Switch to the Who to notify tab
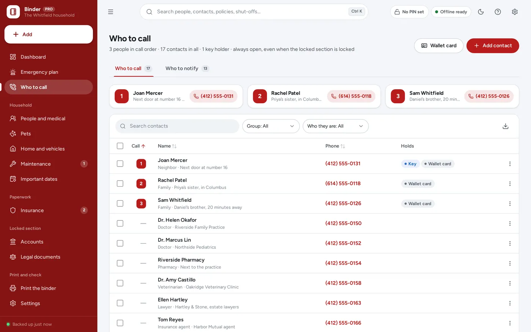This screenshot has width=531, height=332. [x=187, y=69]
